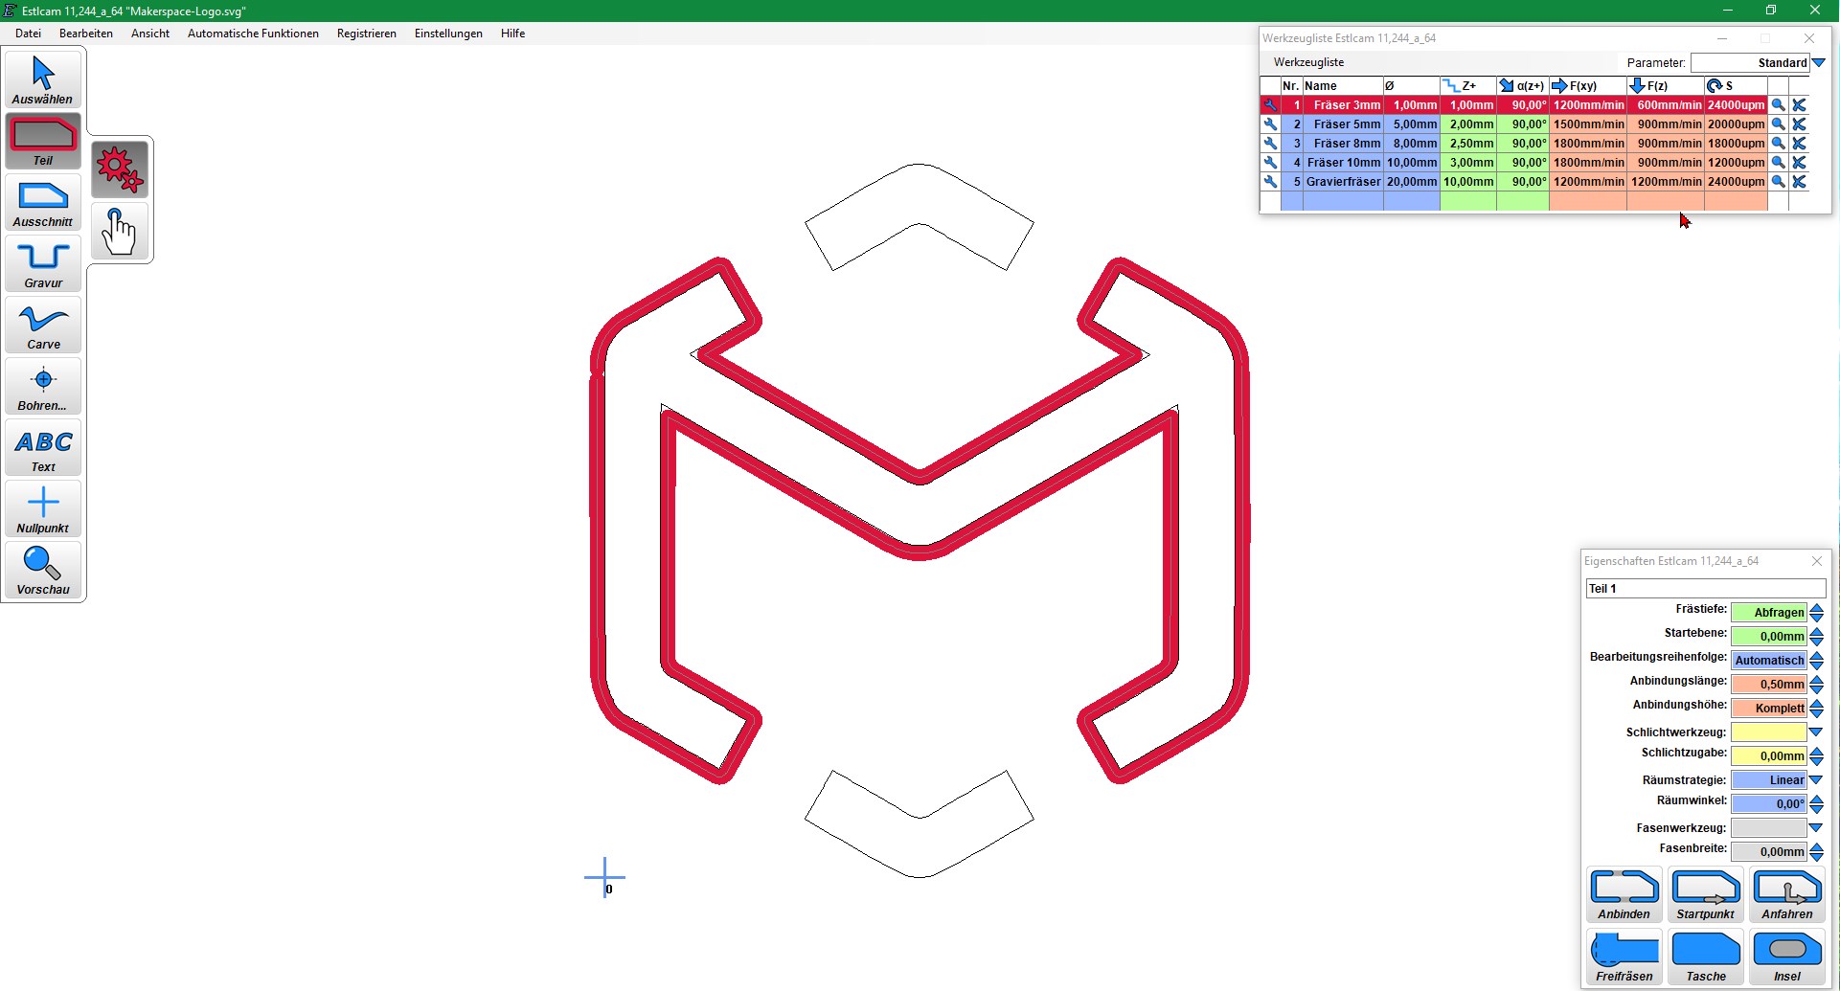The image size is (1840, 991).
Task: Select the Gravierfräser tool name
Action: [x=1343, y=182]
